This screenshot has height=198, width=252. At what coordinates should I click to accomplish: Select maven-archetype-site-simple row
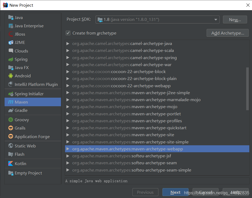tap(157, 142)
